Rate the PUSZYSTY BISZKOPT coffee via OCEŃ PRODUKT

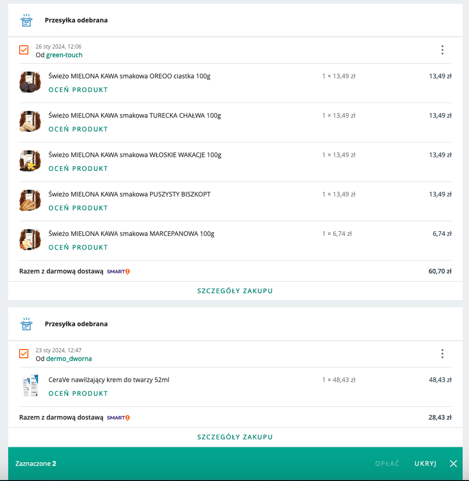coord(78,208)
